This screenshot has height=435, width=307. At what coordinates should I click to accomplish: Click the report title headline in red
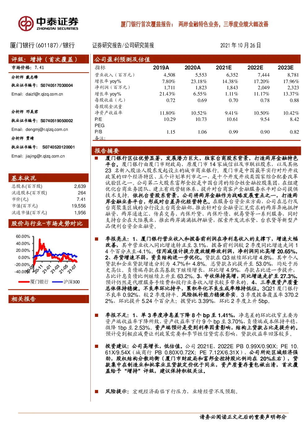(x=194, y=24)
